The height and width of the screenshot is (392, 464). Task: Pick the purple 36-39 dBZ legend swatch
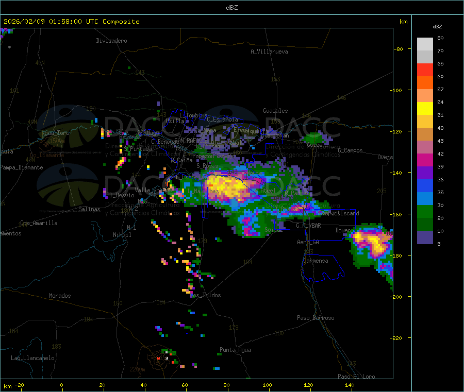[425, 173]
